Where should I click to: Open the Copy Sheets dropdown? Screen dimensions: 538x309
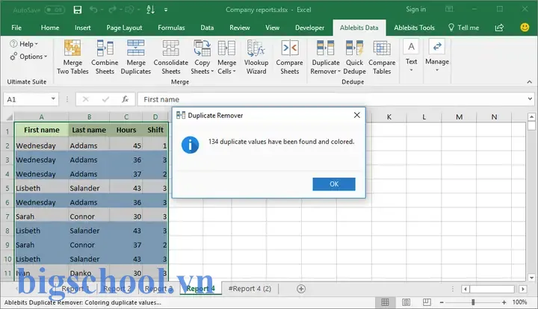click(202, 57)
